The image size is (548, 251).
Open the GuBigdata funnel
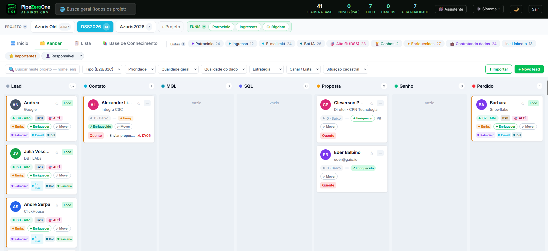(276, 27)
